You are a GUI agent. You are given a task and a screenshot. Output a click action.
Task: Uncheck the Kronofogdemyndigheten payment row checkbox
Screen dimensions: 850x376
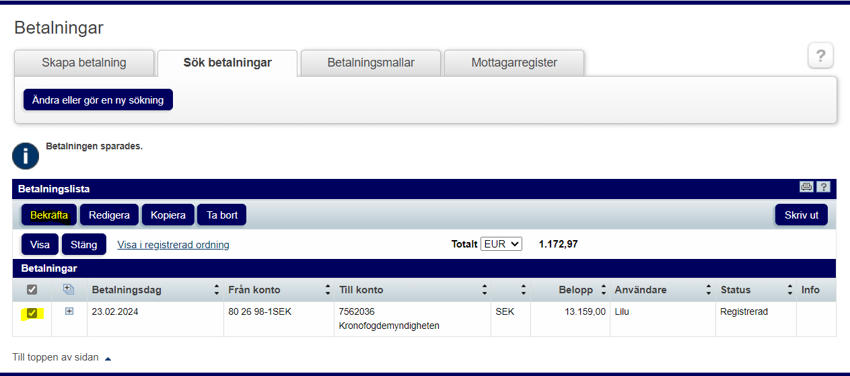tap(32, 313)
